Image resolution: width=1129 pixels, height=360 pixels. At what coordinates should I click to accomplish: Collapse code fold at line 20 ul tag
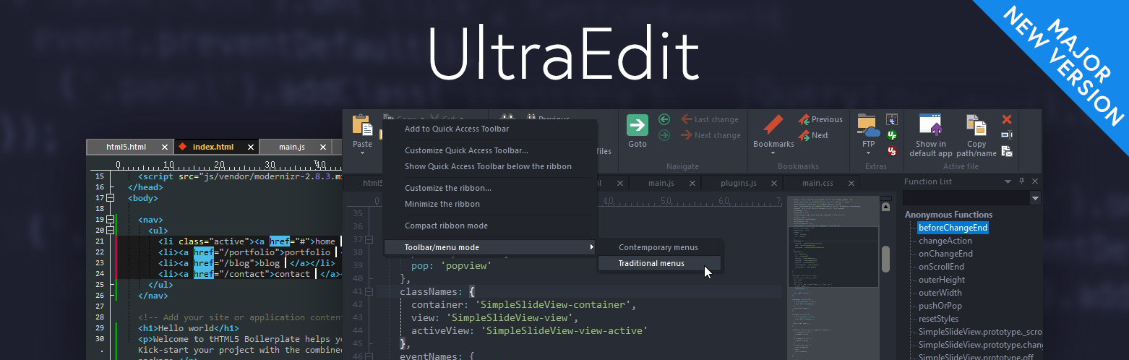point(110,230)
